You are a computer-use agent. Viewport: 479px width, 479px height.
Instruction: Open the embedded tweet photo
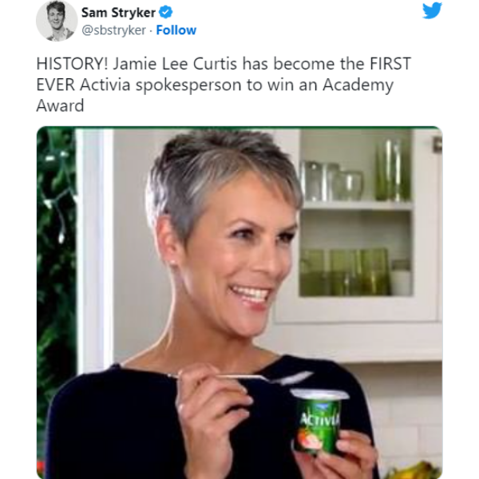239,303
